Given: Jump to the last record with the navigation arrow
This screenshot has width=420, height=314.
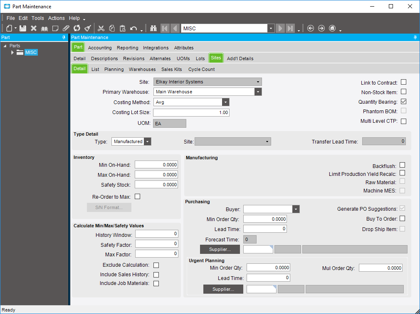Looking at the screenshot, I should (x=289, y=28).
